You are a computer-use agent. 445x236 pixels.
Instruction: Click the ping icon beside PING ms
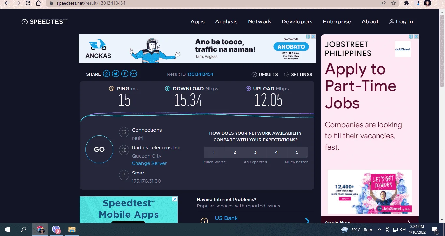point(112,89)
